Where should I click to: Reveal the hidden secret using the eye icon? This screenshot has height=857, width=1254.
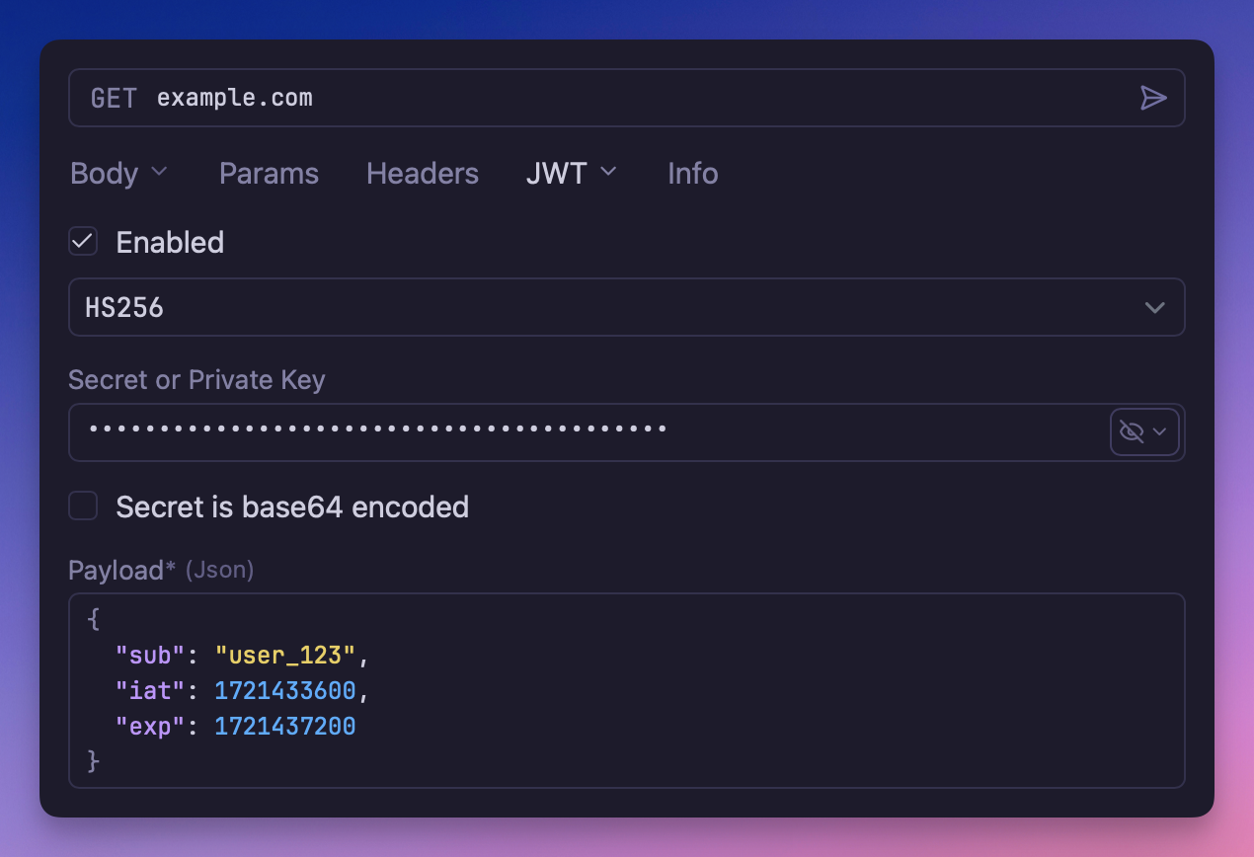[1133, 431]
